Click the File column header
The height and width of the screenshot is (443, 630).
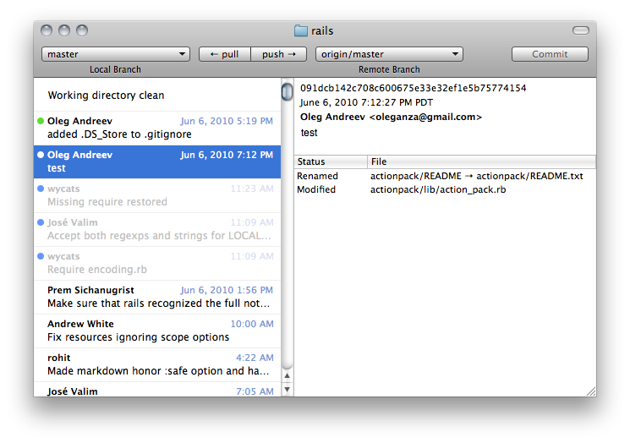tap(482, 161)
